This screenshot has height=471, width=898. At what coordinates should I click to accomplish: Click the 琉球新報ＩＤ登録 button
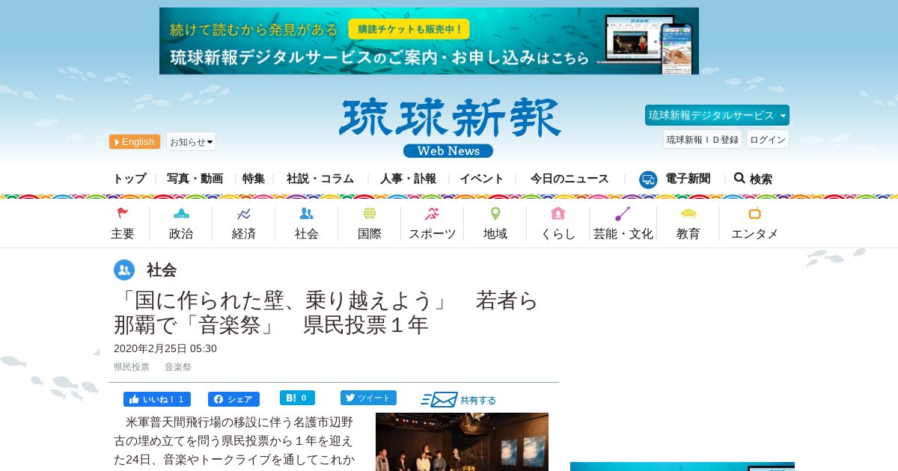pos(702,139)
